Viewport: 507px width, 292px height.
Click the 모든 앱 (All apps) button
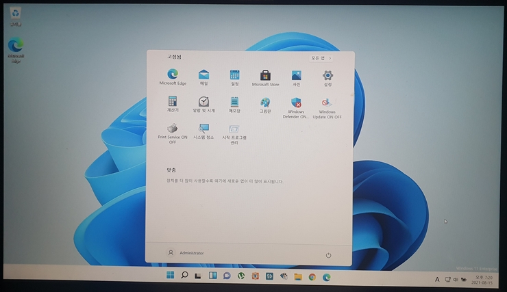(x=321, y=58)
